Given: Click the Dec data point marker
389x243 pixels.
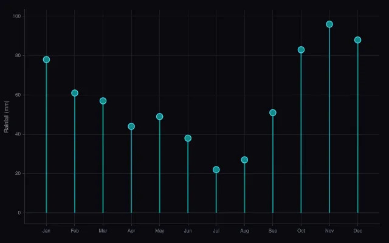Looking at the screenshot, I should [x=357, y=40].
